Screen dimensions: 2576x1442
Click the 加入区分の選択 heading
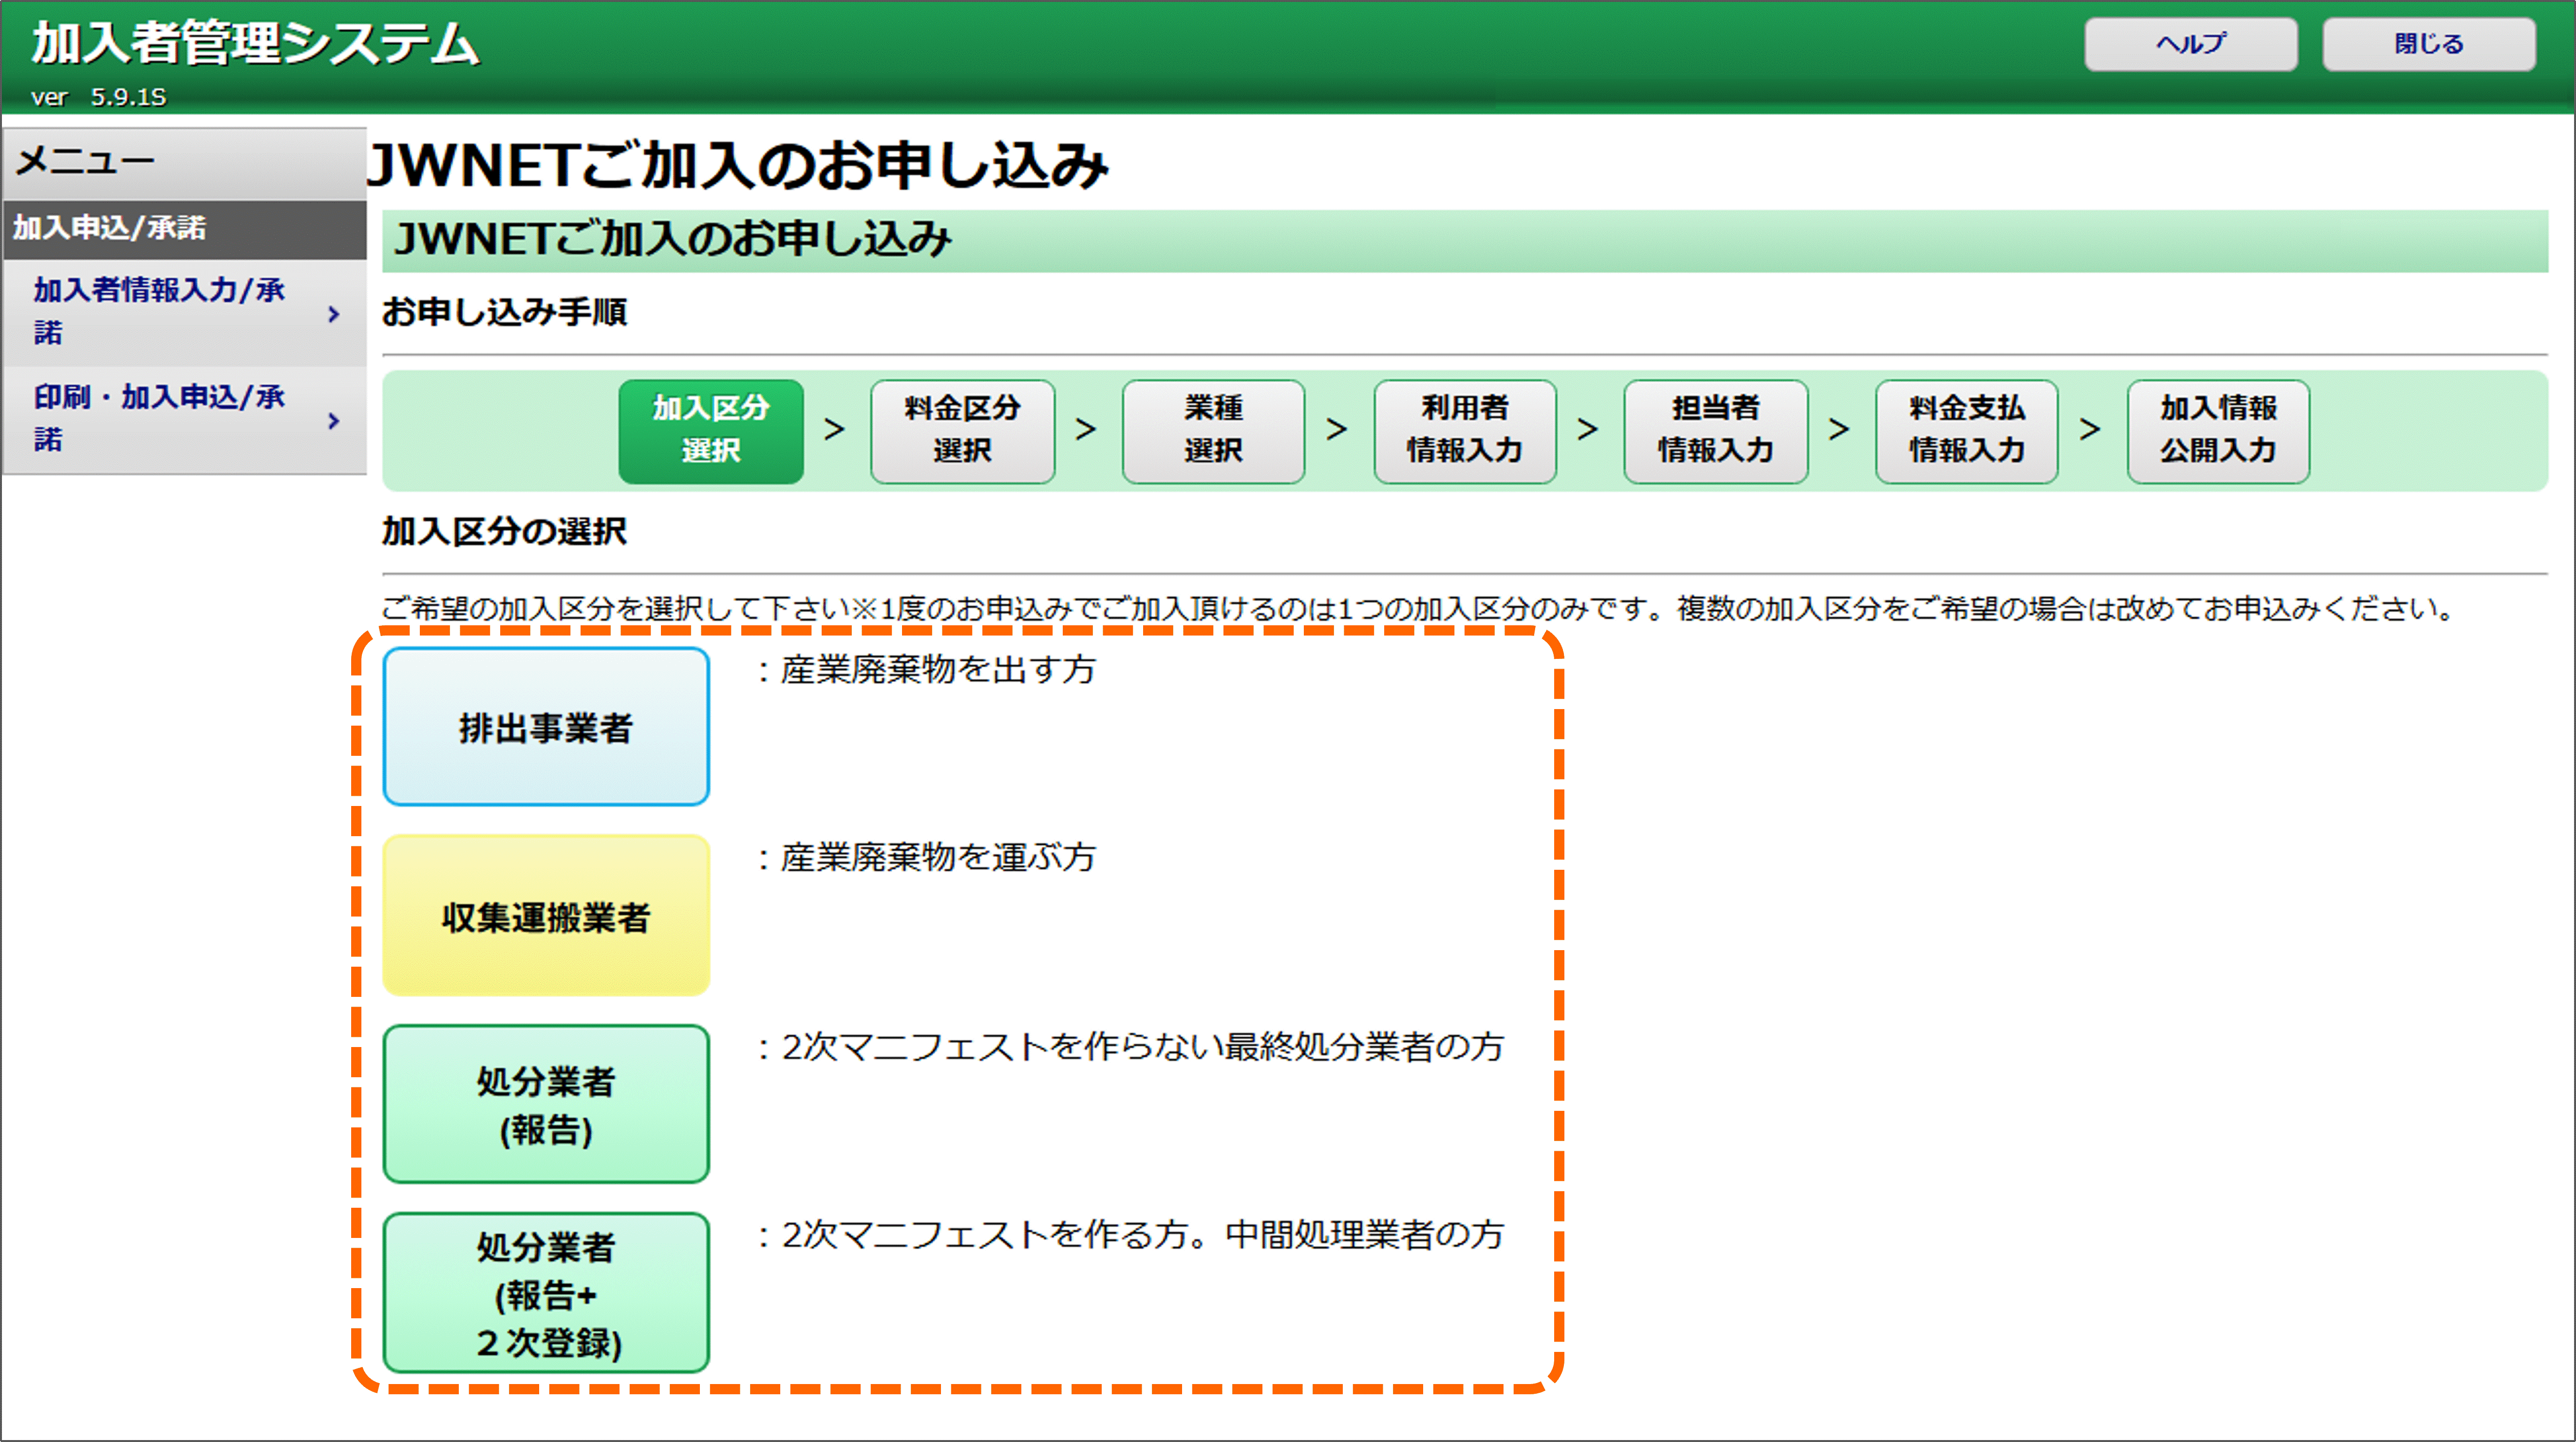[504, 531]
